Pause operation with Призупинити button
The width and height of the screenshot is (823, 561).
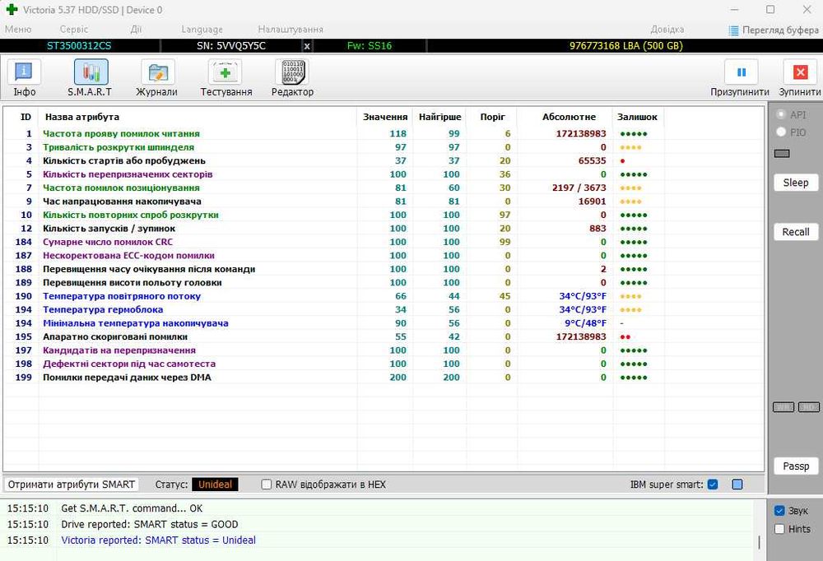tap(740, 78)
